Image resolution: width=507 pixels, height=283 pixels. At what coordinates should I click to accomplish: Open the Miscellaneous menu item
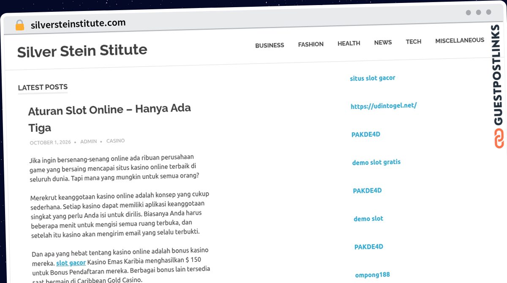click(460, 41)
